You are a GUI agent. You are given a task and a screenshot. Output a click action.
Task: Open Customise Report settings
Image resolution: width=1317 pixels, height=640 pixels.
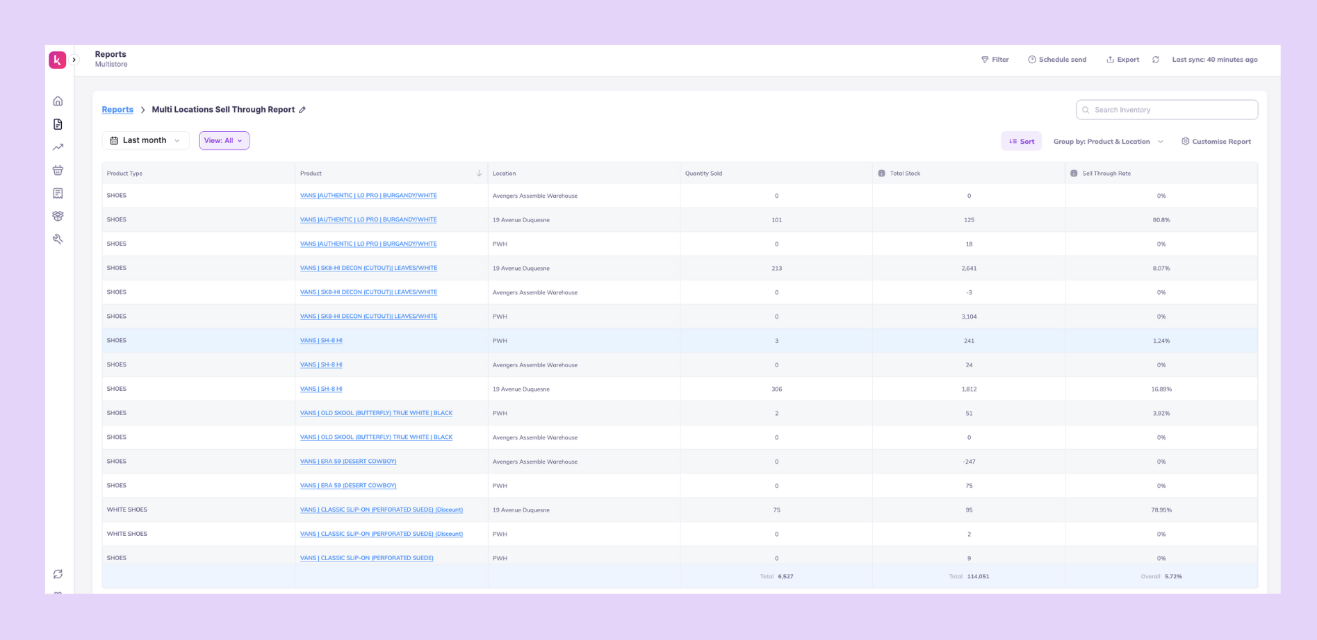pyautogui.click(x=1216, y=142)
